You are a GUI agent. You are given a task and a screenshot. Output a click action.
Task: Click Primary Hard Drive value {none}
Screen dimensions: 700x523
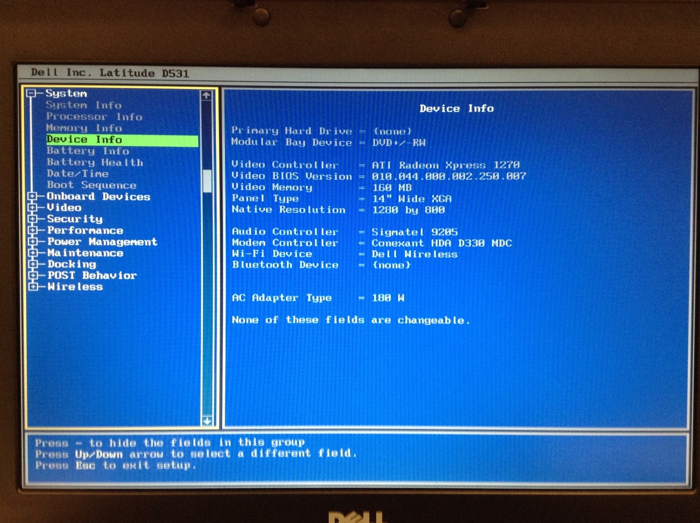[392, 131]
